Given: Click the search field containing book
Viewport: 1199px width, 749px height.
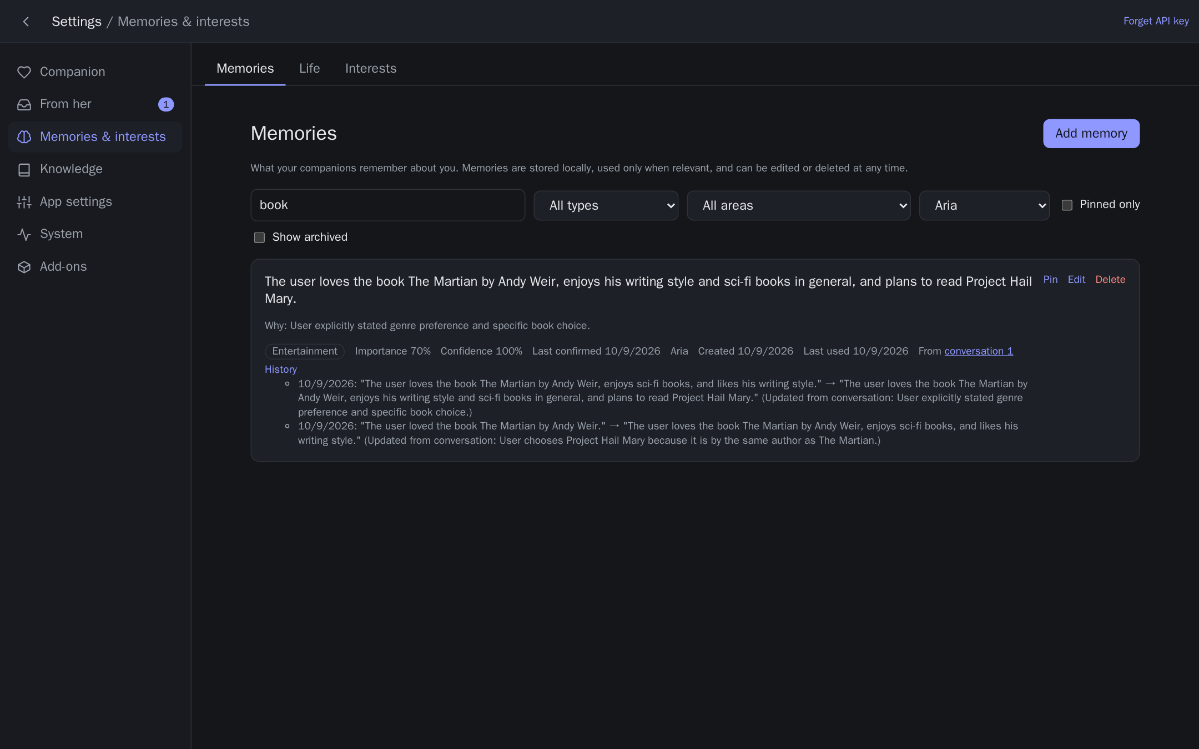Looking at the screenshot, I should pos(387,205).
